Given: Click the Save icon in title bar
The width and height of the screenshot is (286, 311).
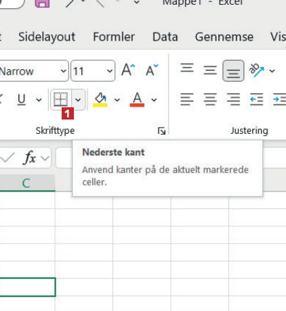Looking at the screenshot, I should click(x=42, y=3).
